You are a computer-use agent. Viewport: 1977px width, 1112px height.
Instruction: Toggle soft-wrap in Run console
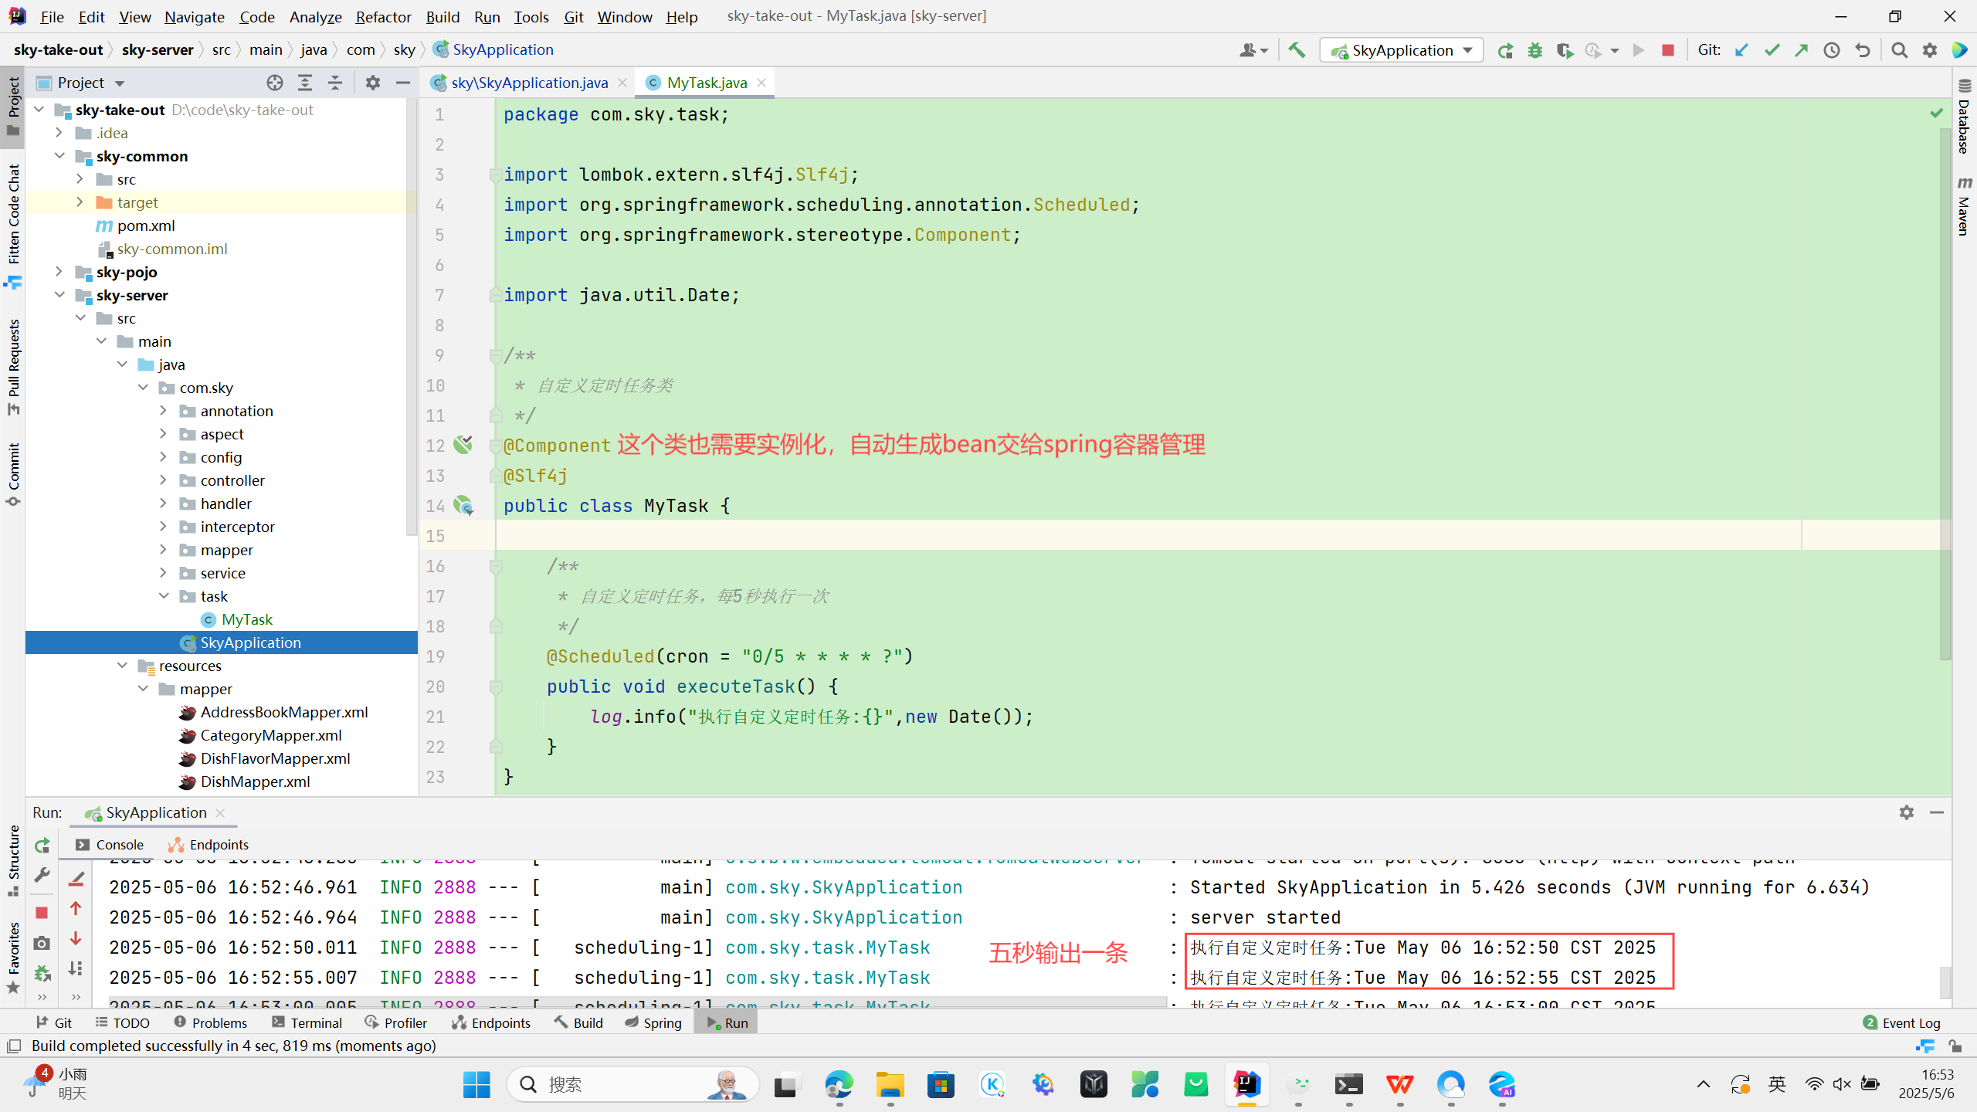click(x=76, y=879)
